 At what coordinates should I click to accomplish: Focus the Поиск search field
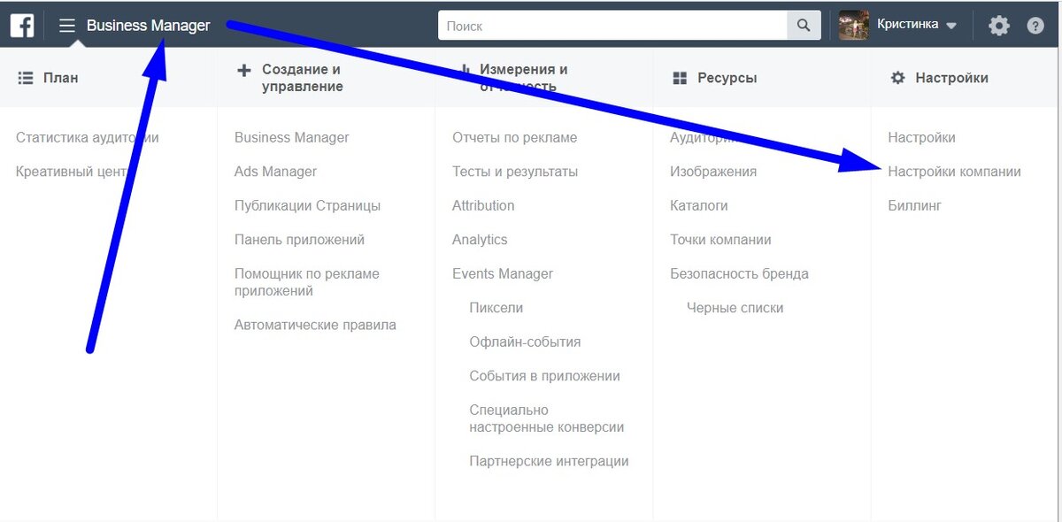pos(612,26)
